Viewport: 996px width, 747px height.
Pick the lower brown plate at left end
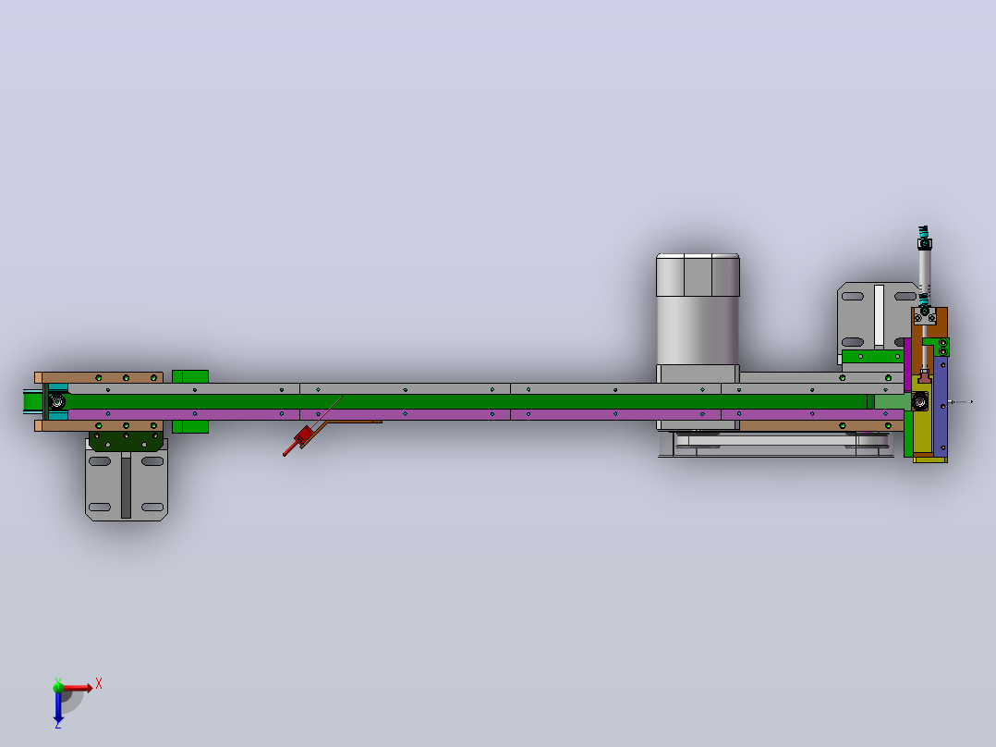pyautogui.click(x=99, y=426)
